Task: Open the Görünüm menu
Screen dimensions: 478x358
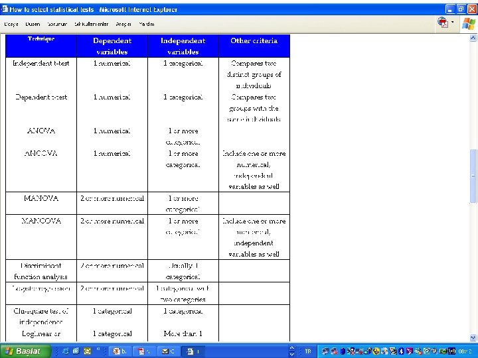Action: [57, 24]
